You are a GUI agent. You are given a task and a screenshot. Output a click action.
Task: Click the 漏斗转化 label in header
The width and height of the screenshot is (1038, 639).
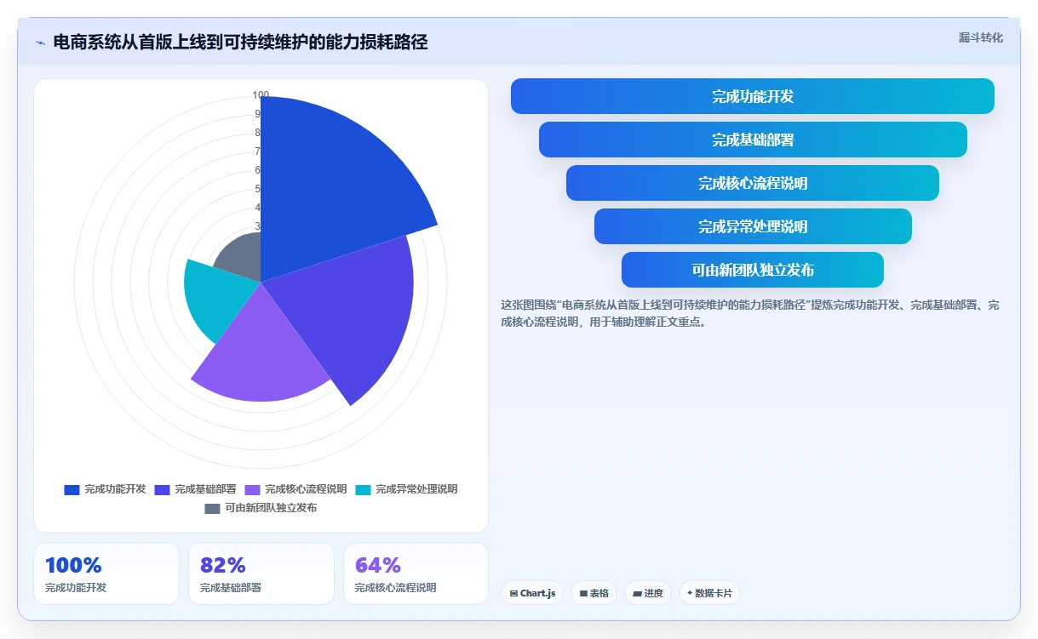click(981, 37)
